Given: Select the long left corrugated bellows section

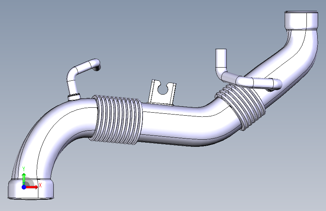Looking at the screenshot, I should (x=117, y=120).
